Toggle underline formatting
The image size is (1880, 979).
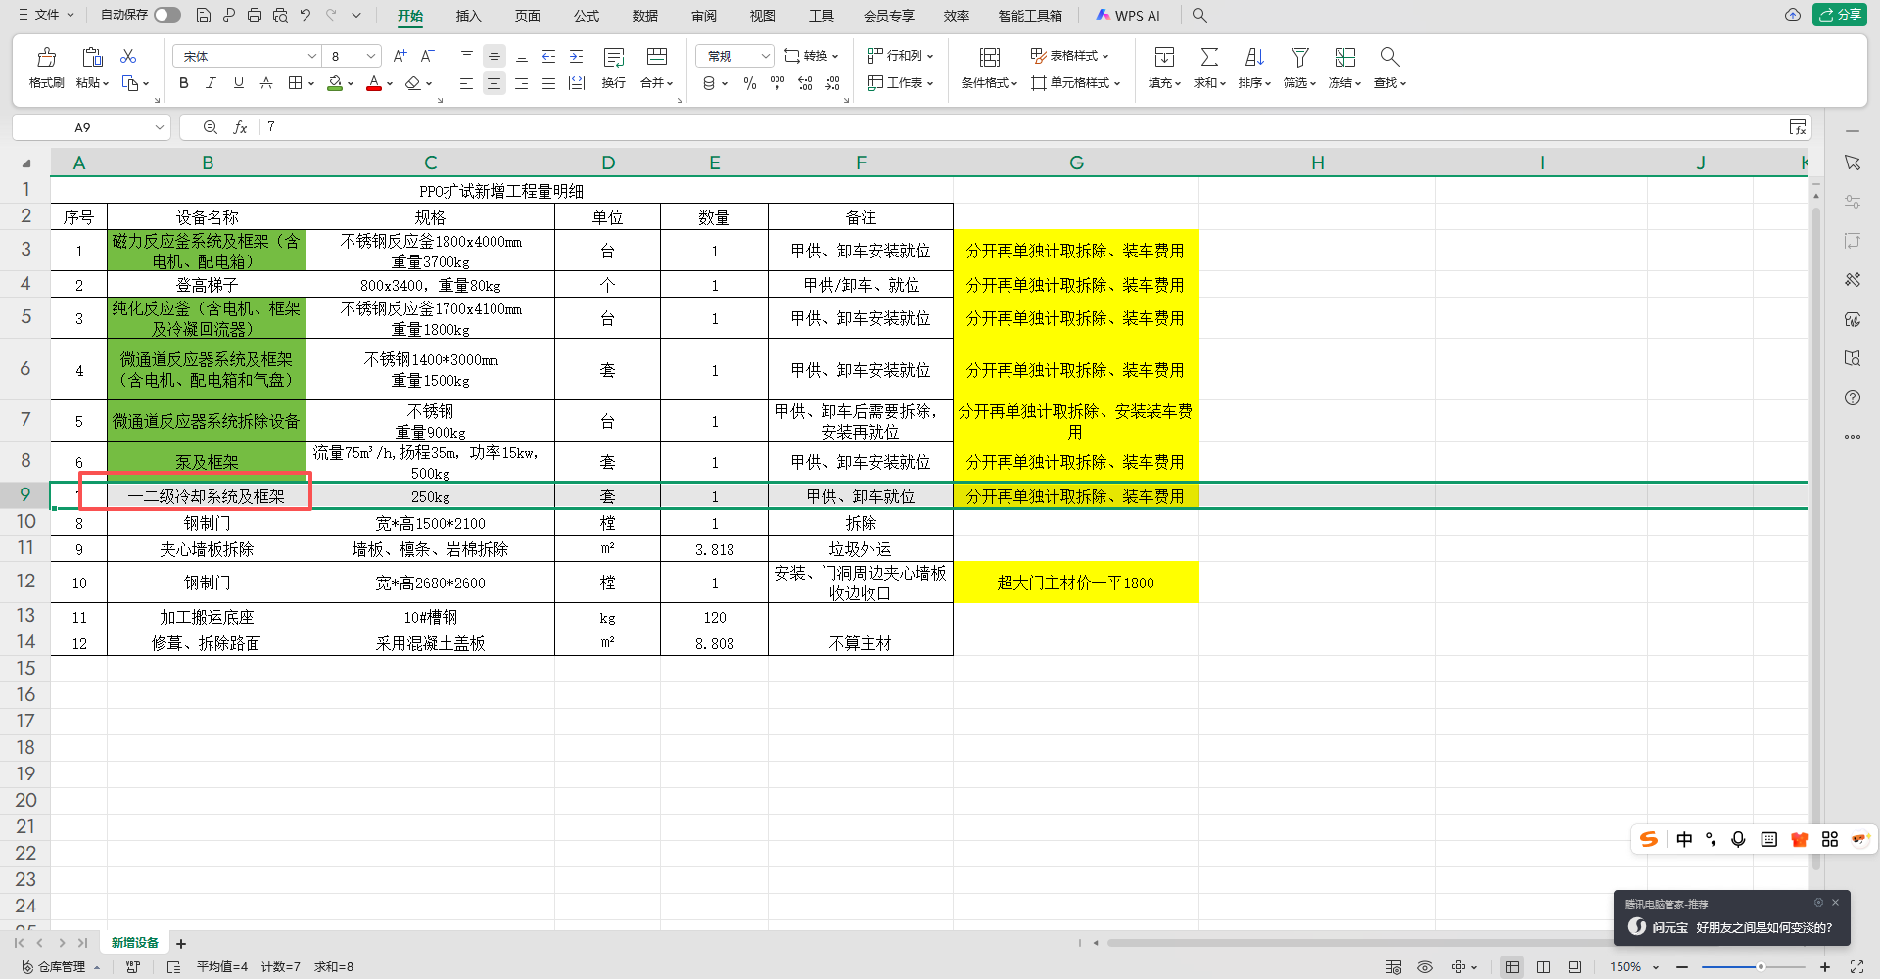pos(238,83)
